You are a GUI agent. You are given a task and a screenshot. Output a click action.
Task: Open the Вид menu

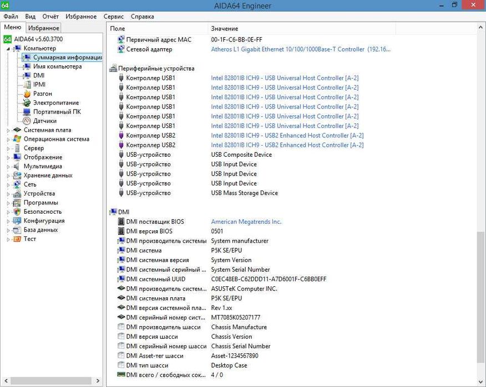[x=31, y=17]
